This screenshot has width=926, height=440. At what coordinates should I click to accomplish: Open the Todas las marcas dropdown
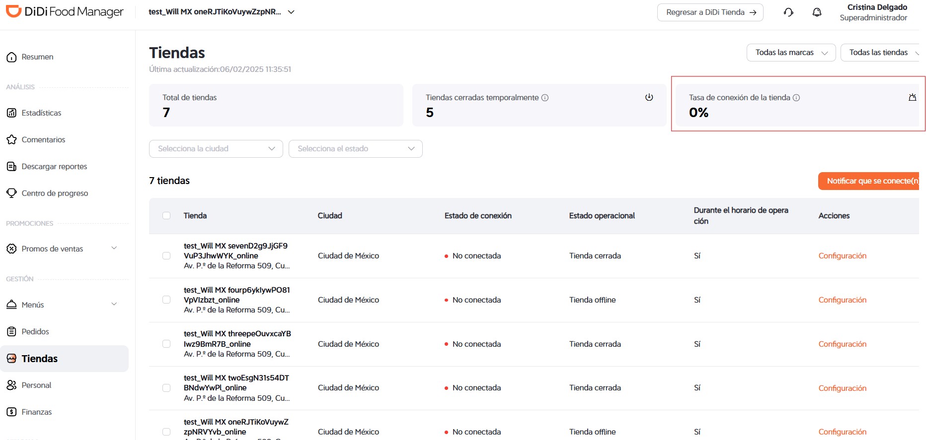pyautogui.click(x=791, y=53)
